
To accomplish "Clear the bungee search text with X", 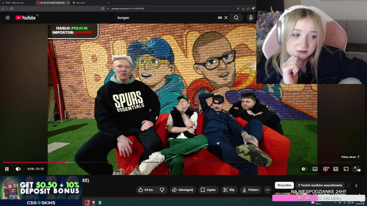I will [x=226, y=18].
